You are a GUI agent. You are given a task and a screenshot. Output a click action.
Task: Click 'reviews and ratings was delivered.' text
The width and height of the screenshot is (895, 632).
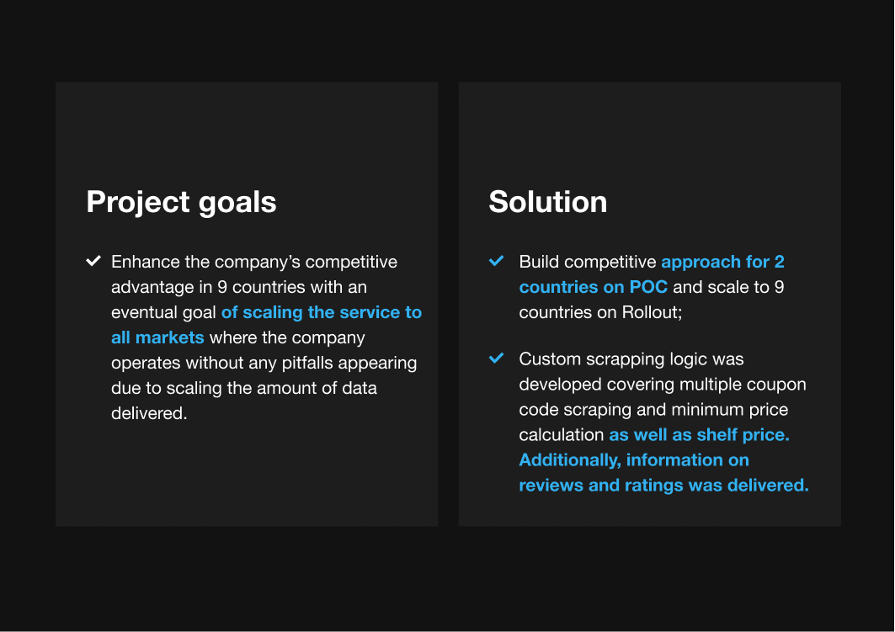(x=663, y=486)
